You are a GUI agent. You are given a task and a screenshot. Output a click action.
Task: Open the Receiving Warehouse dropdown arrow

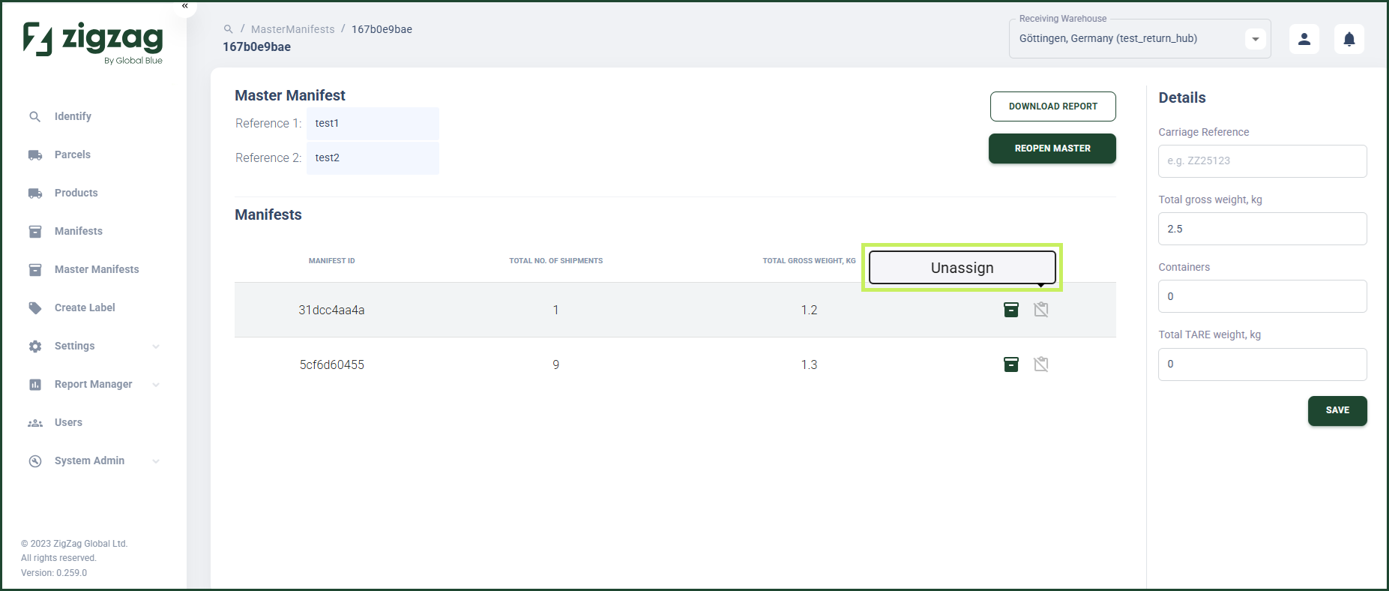pyautogui.click(x=1256, y=39)
